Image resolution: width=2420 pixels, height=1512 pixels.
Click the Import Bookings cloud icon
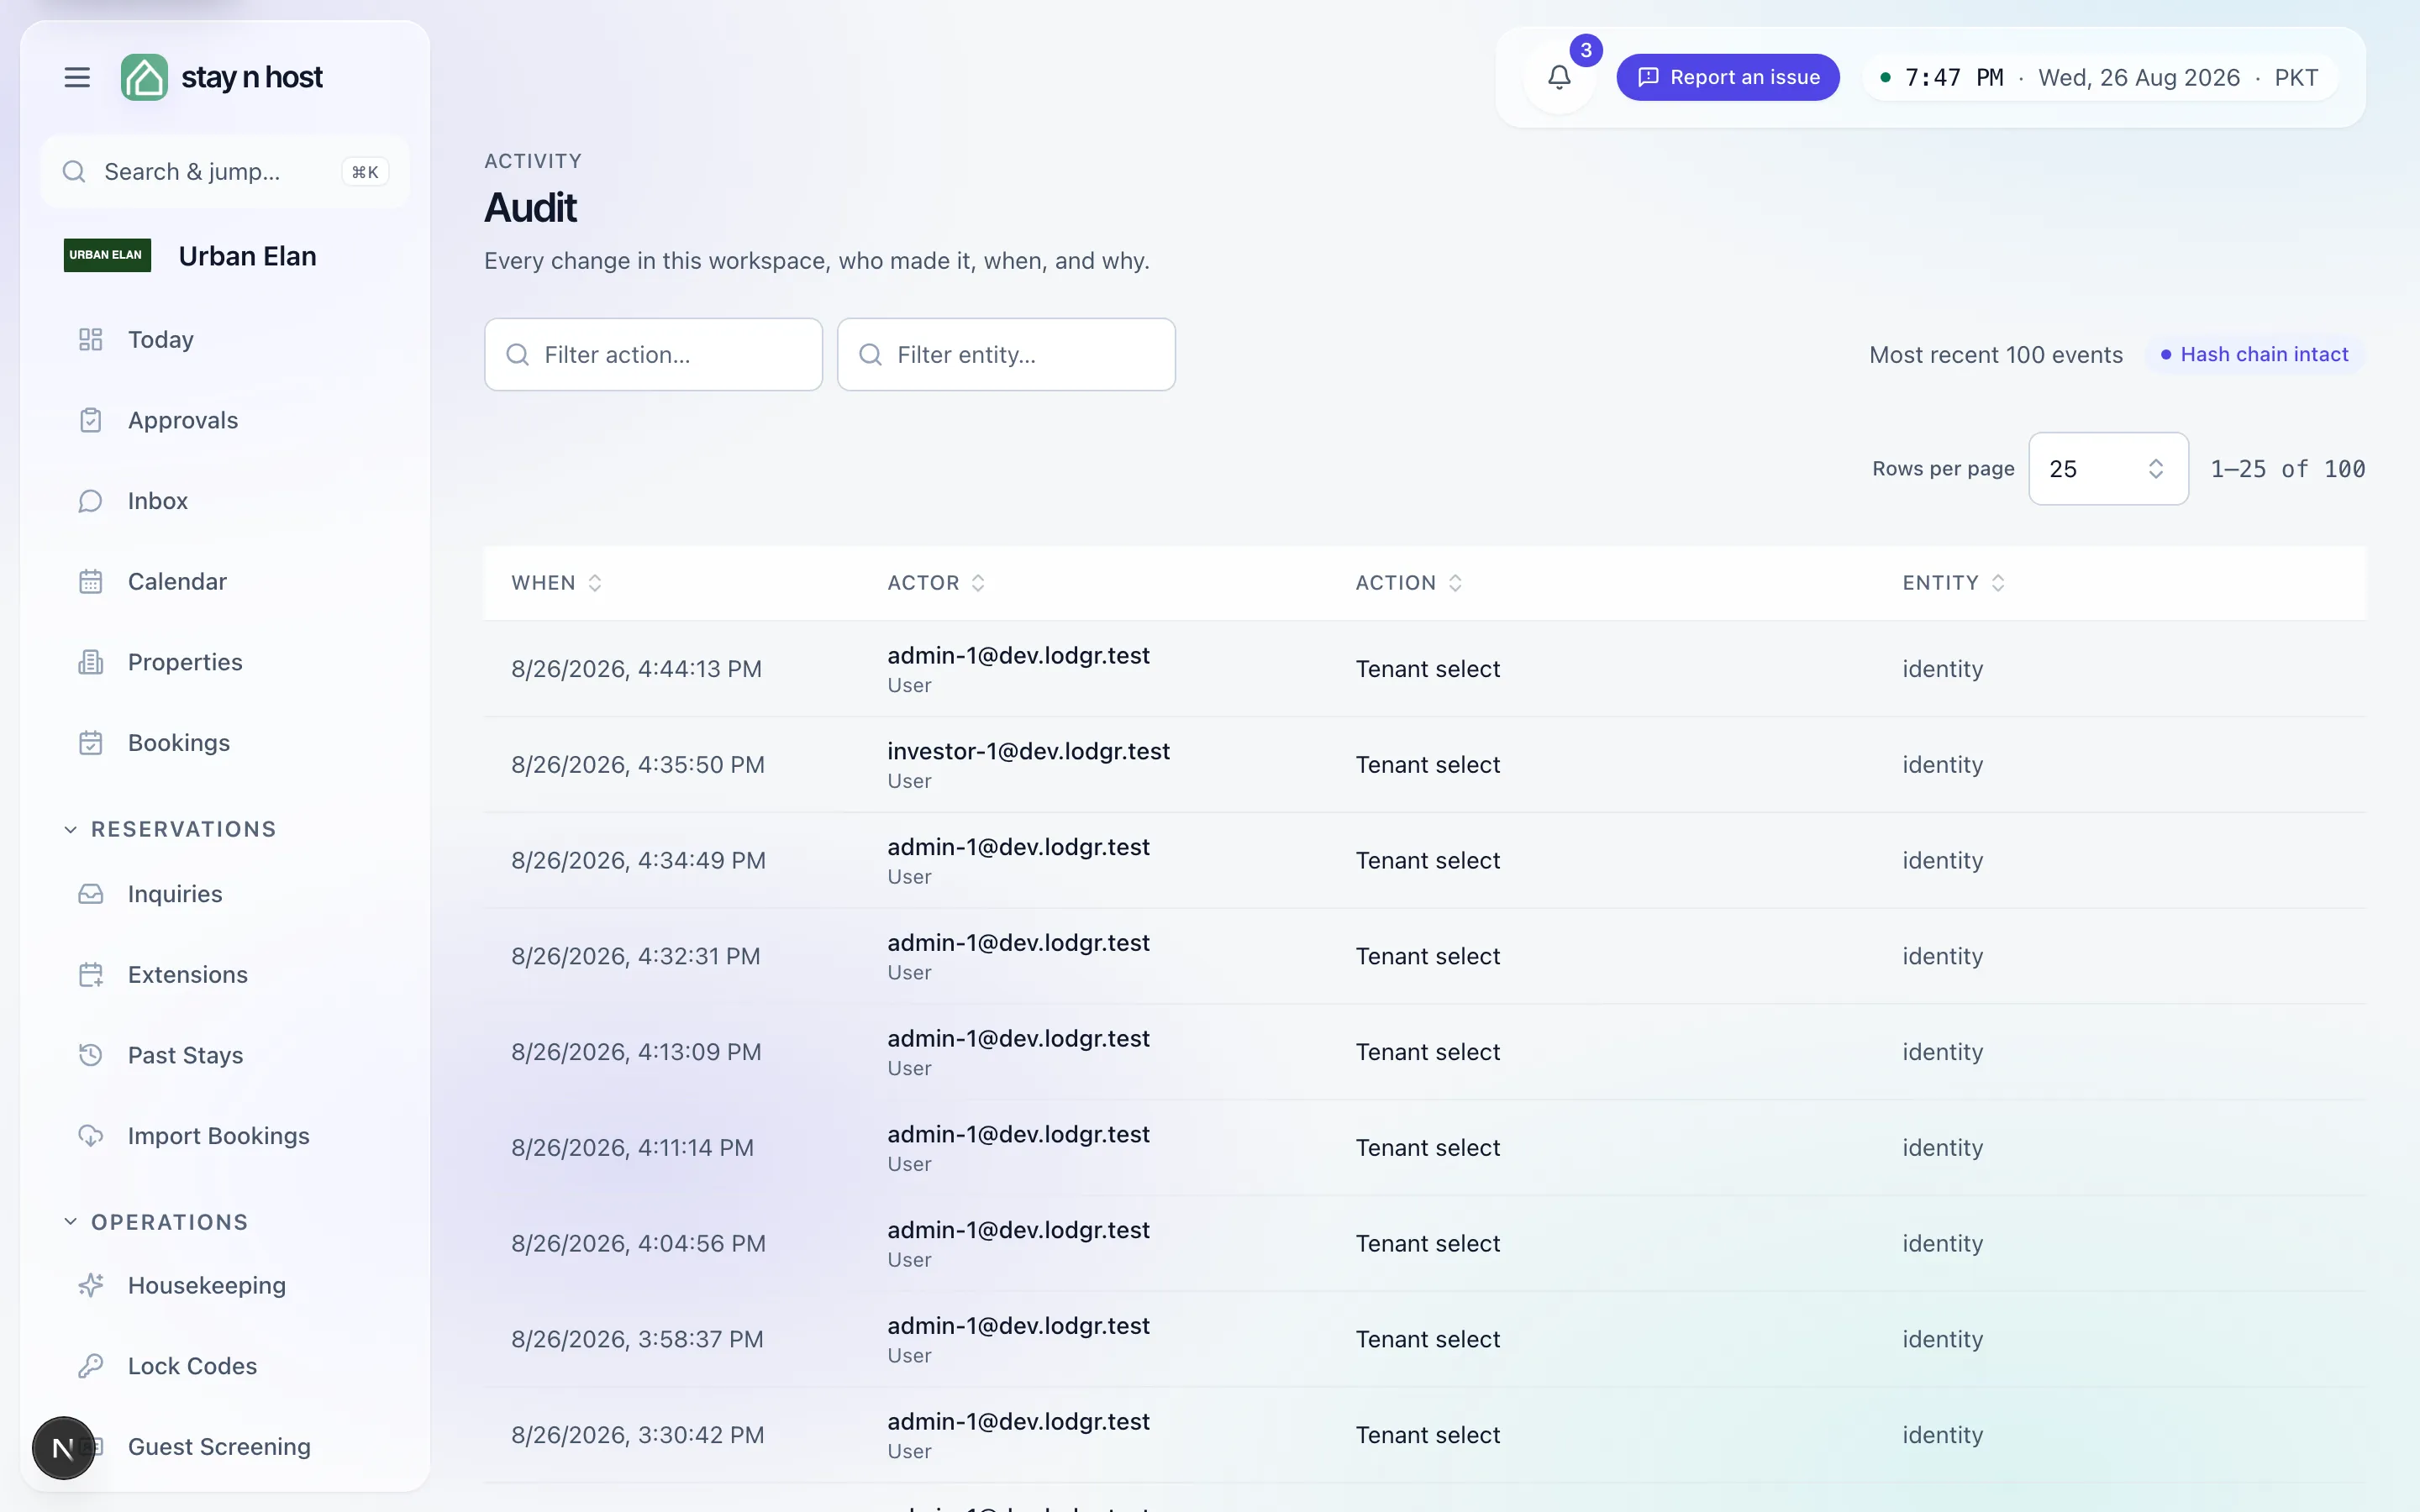coord(91,1136)
